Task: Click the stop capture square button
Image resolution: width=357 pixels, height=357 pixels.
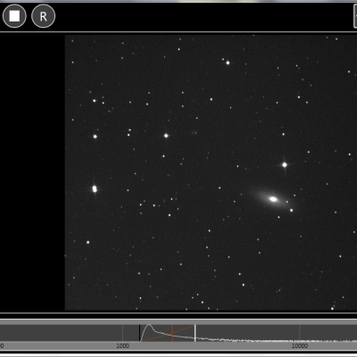Action: coord(14,16)
